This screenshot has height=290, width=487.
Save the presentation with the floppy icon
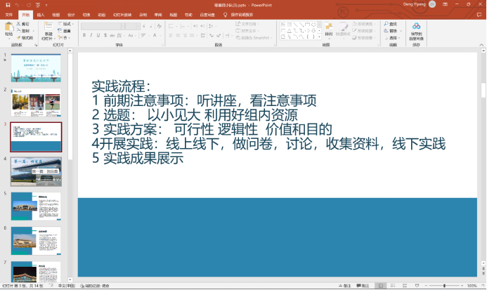point(8,5)
